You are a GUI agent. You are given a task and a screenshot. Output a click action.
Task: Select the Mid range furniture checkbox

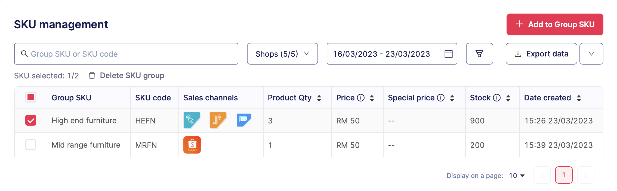[31, 145]
